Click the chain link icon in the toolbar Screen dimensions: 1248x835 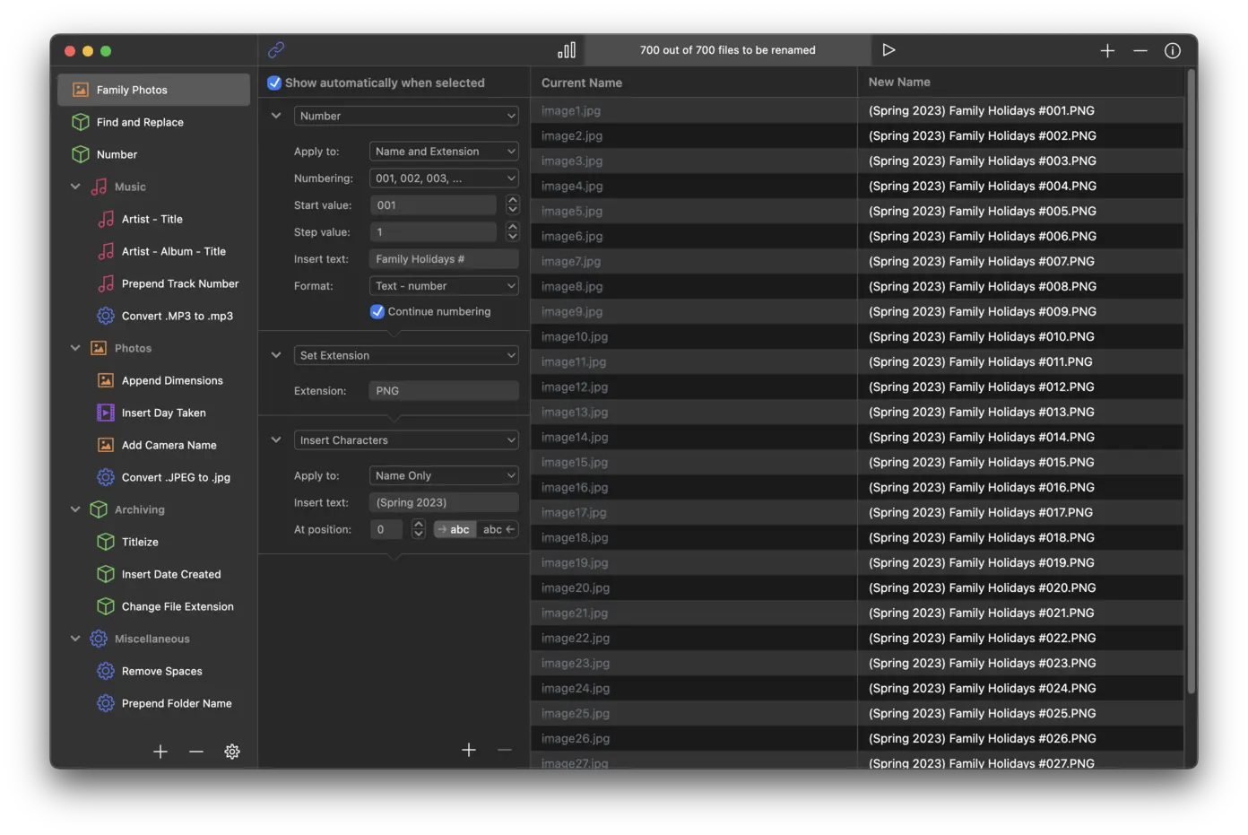275,50
